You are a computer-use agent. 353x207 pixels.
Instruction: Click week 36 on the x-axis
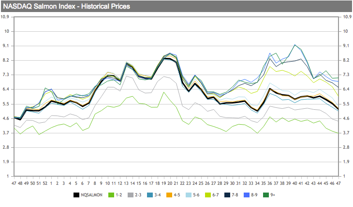tap(270, 183)
